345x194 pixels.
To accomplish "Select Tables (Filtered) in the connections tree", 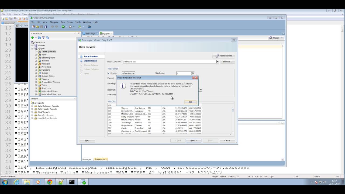I will coord(49,51).
